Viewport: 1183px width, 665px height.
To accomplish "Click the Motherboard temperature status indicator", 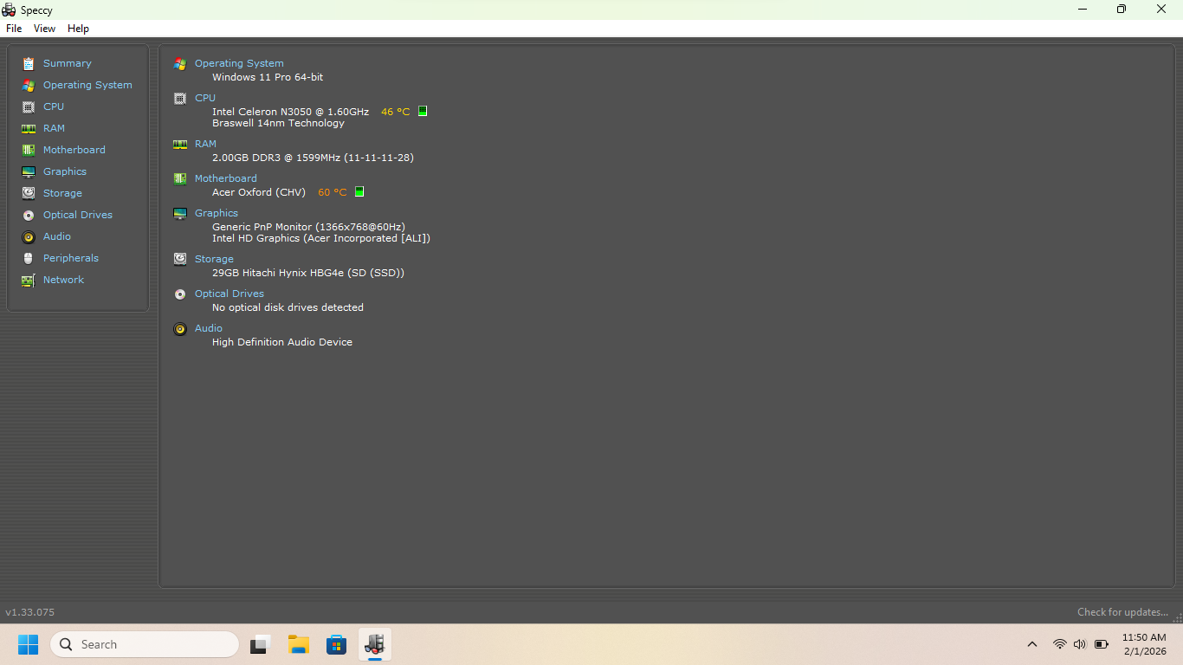I will point(359,191).
